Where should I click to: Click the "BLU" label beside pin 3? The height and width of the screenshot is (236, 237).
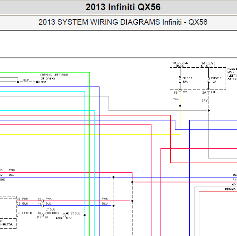[x=25, y=204]
